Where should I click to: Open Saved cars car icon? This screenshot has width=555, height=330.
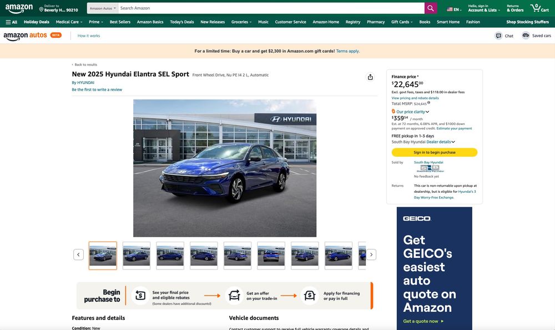pos(526,36)
